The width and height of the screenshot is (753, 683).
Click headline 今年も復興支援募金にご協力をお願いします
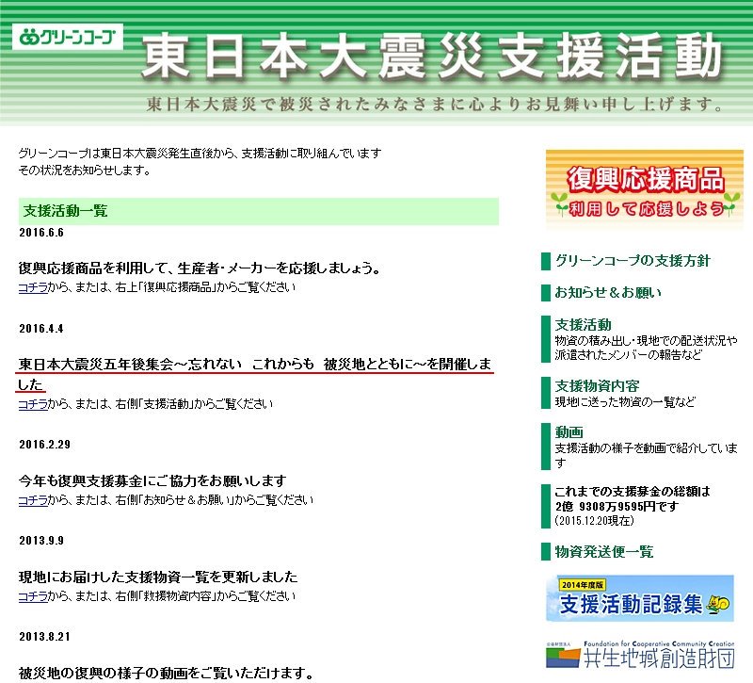click(x=152, y=480)
